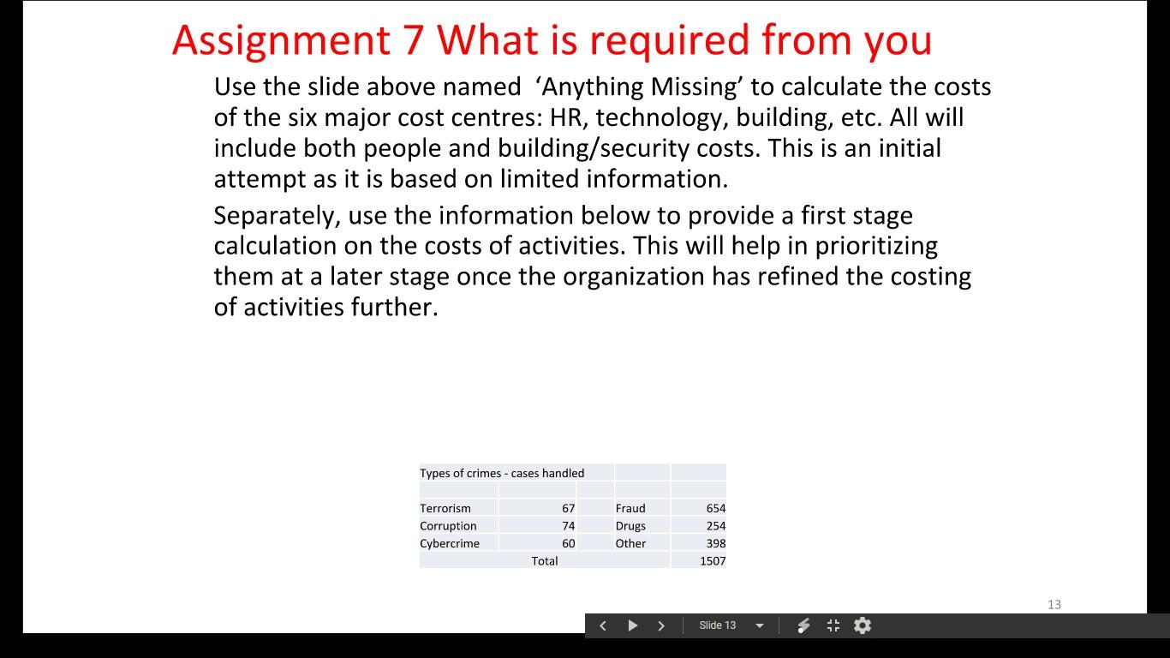Screen dimensions: 1170x658
Task: Click the page number 13 indicator
Action: click(1054, 604)
